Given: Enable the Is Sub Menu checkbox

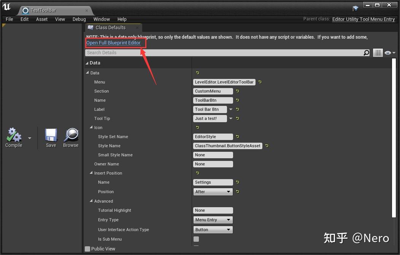Looking at the screenshot, I should click(196, 239).
